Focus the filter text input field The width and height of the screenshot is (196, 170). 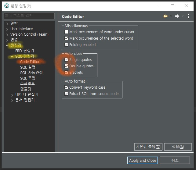coord(29,16)
